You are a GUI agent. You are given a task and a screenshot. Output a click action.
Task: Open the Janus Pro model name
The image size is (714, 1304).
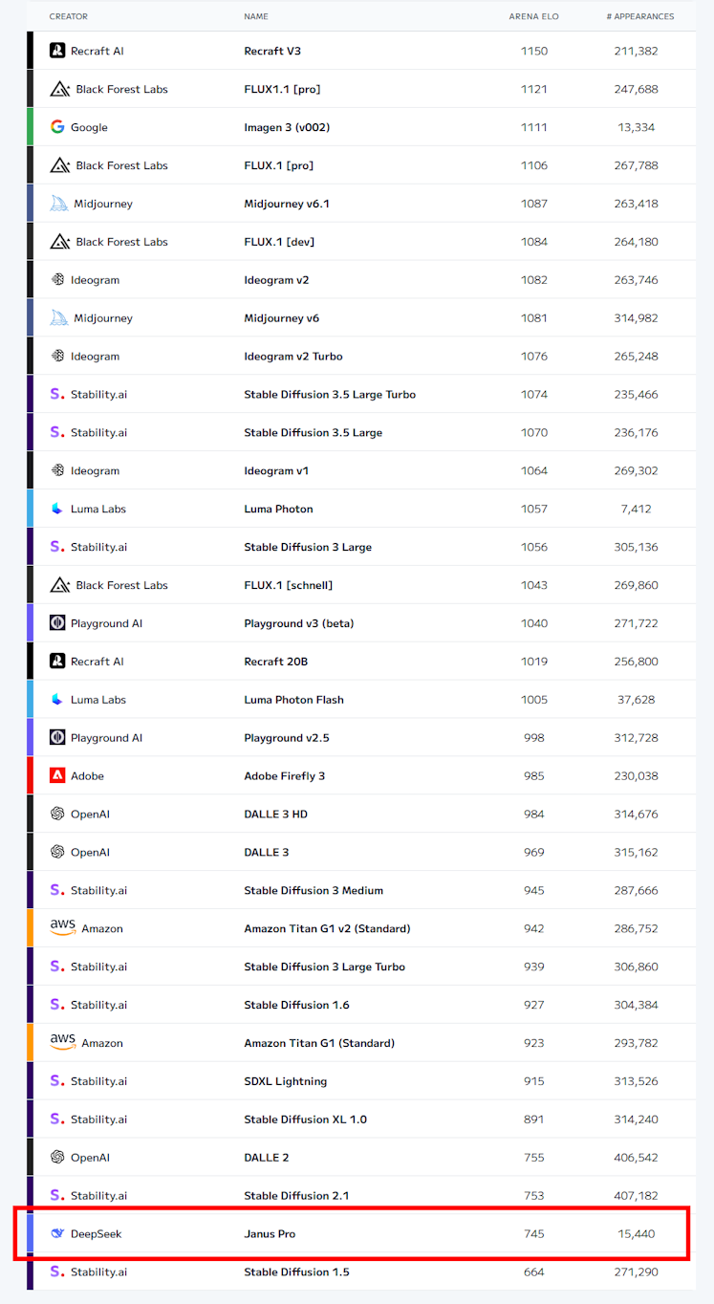click(x=270, y=1233)
